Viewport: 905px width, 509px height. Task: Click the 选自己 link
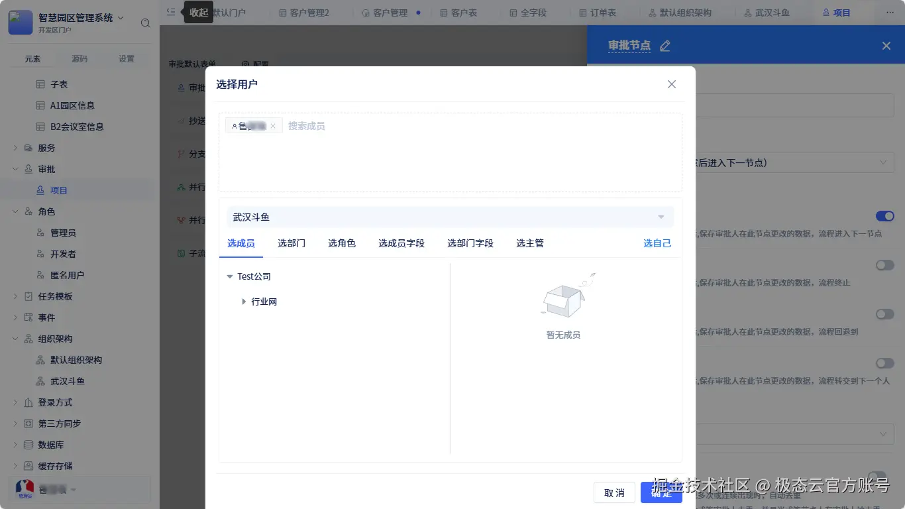pyautogui.click(x=657, y=243)
